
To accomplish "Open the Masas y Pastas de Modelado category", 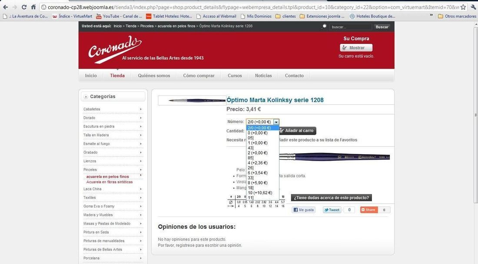I will pyautogui.click(x=107, y=224).
